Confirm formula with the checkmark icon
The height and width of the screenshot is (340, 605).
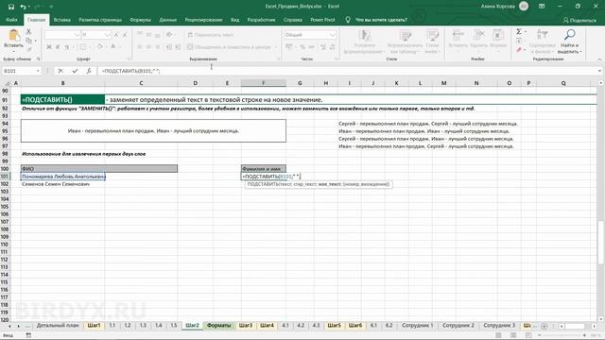point(75,71)
